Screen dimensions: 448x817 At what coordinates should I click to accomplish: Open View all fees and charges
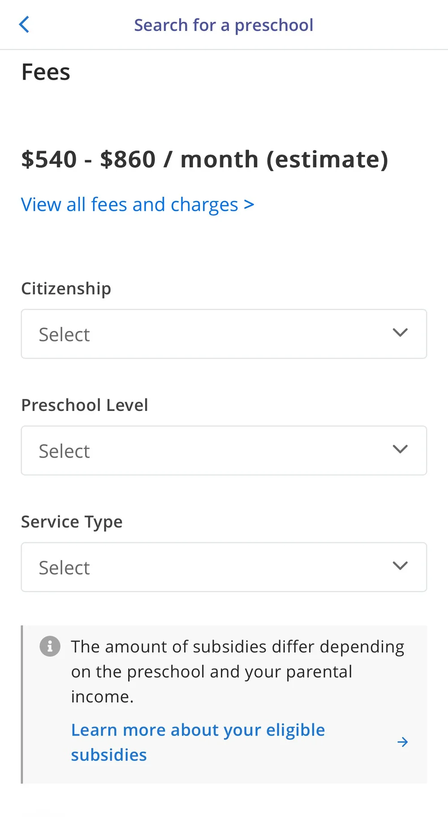138,205
